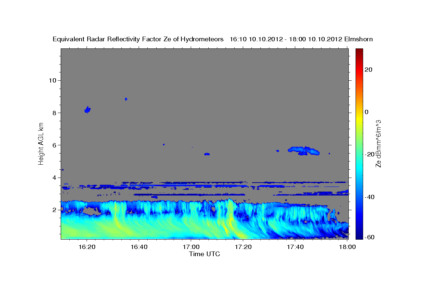Click the 'Height AGL km' axis label

coord(41,144)
